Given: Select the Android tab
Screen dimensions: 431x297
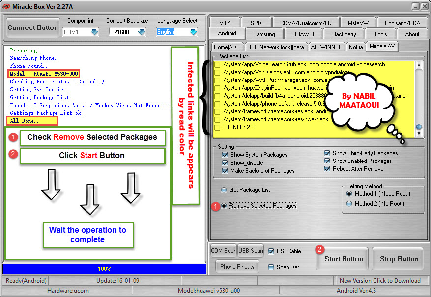Looking at the screenshot, I should [x=227, y=33].
